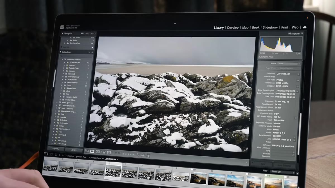
Task: Switch to the Map module
Action: point(245,28)
